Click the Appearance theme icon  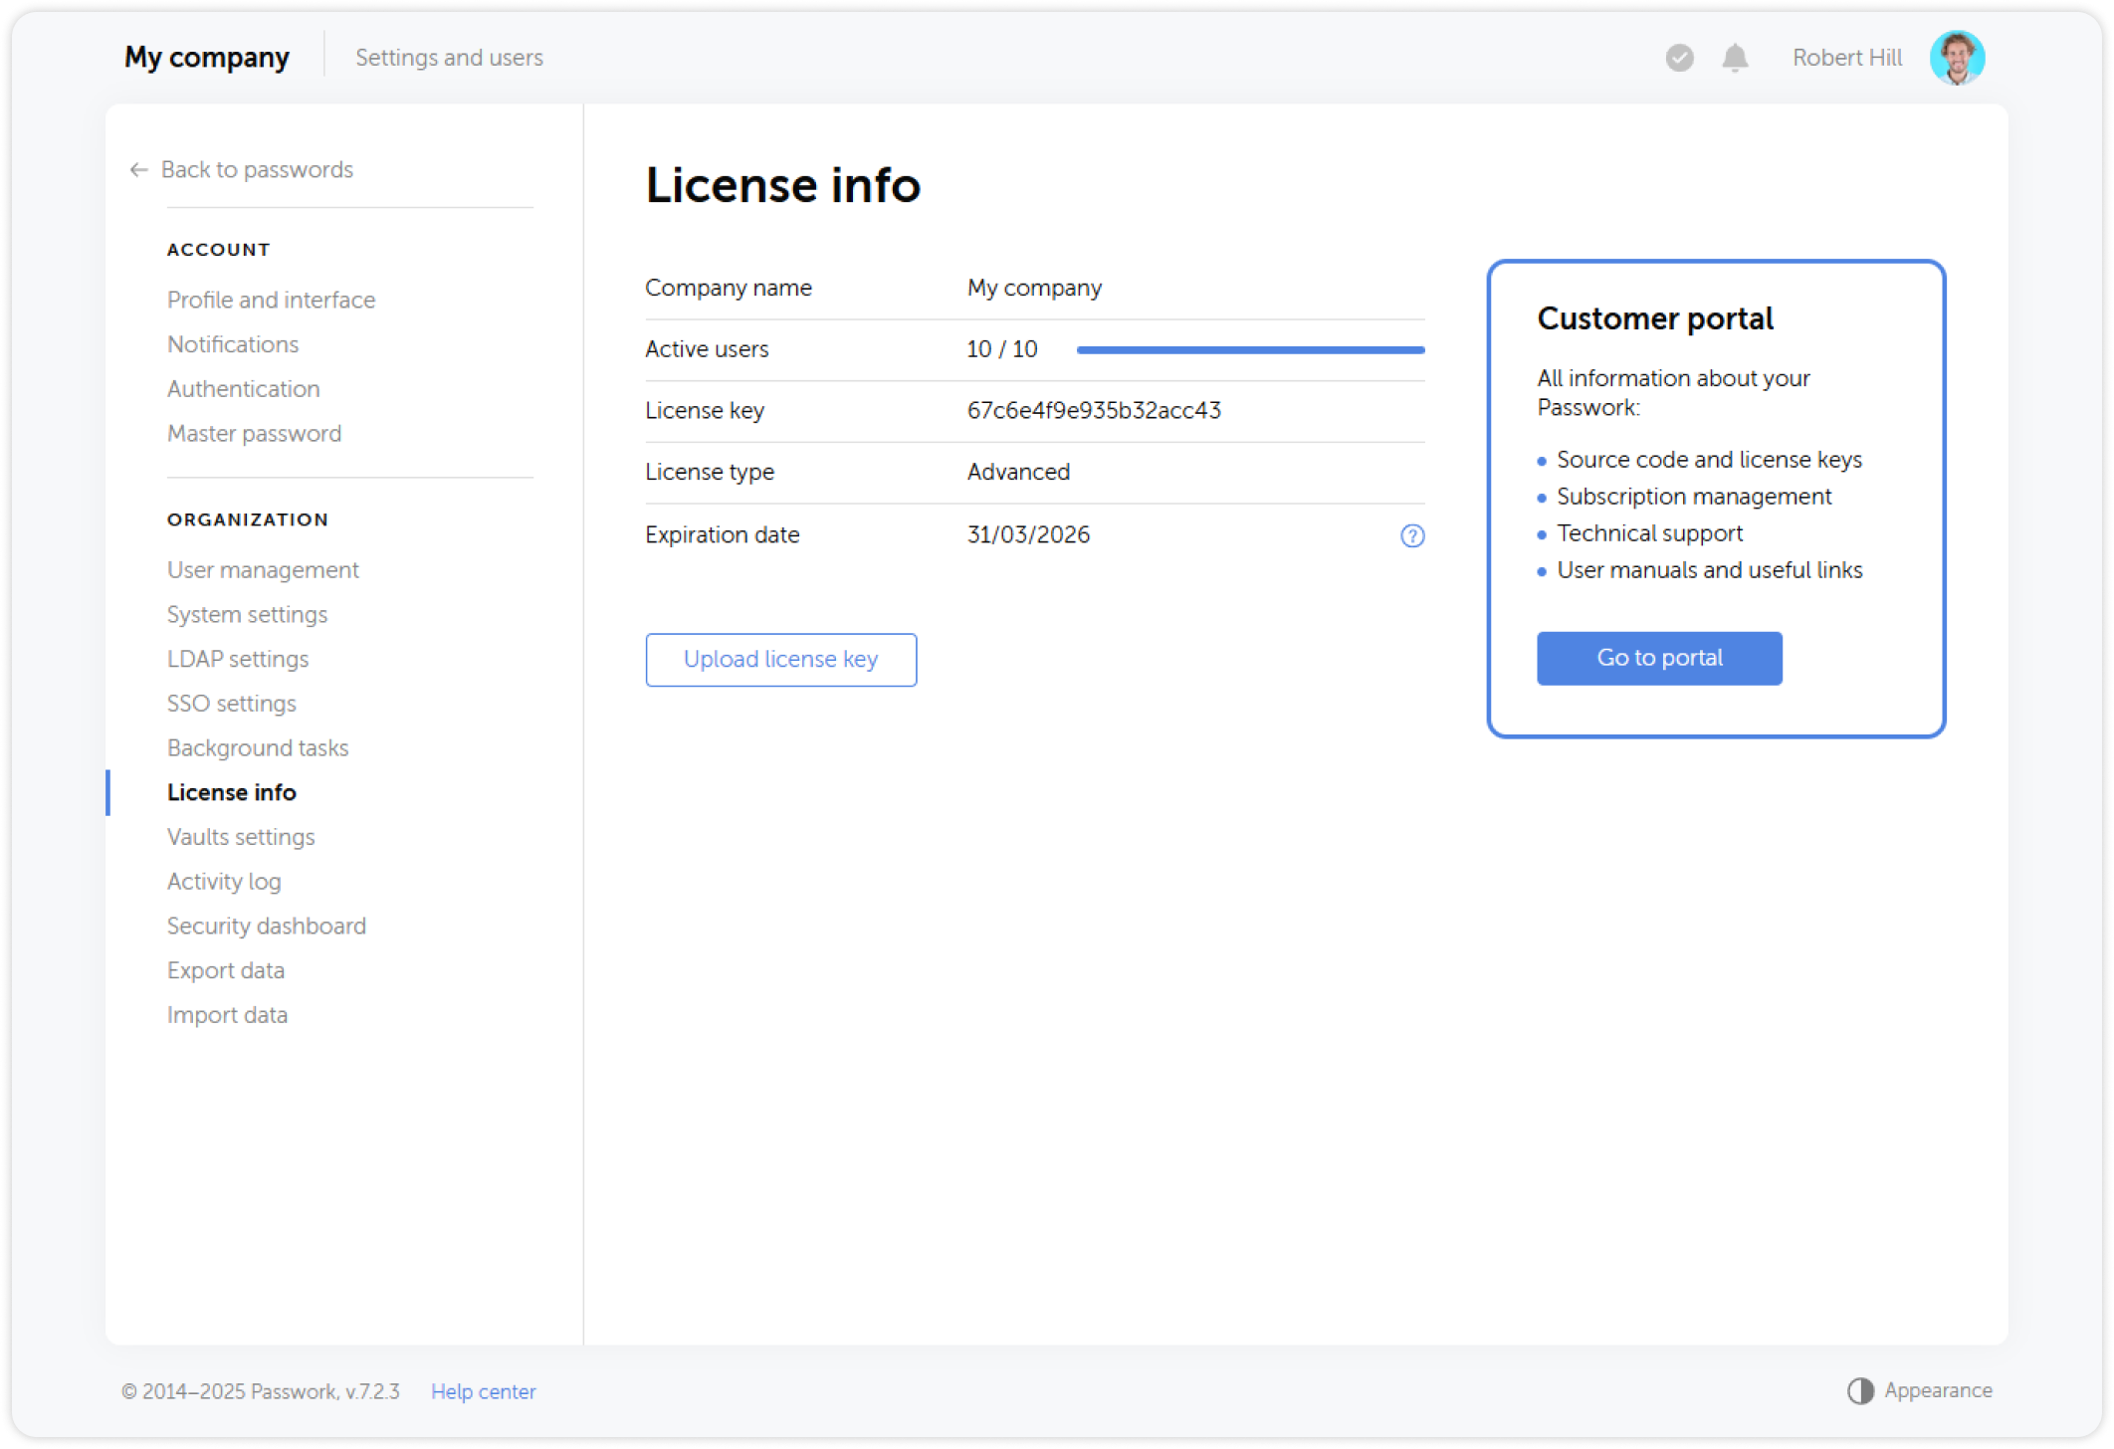[x=1859, y=1389]
